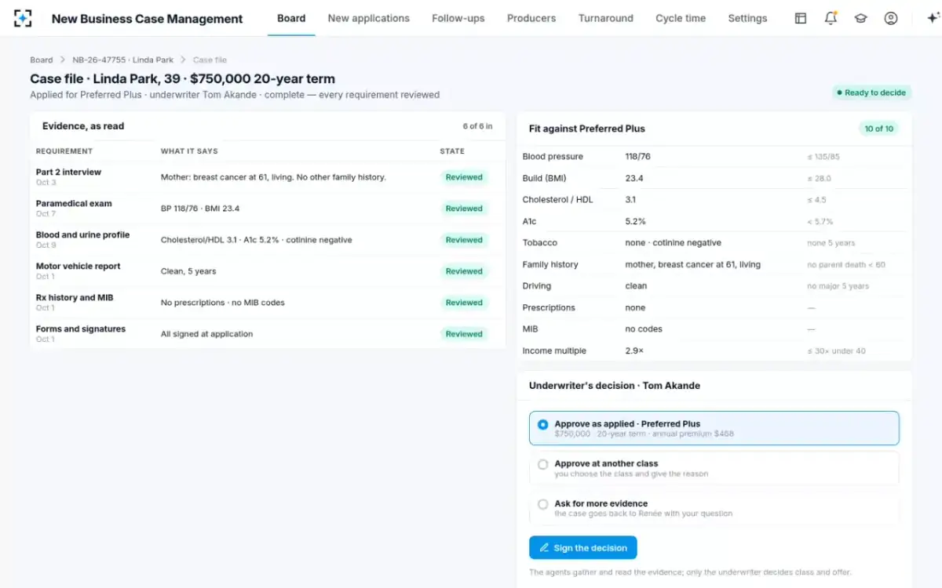The image size is (942, 588).
Task: Switch to the Board tab
Action: tap(291, 18)
